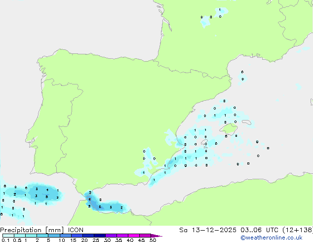Click Mallorca island on the map

(x=230, y=130)
